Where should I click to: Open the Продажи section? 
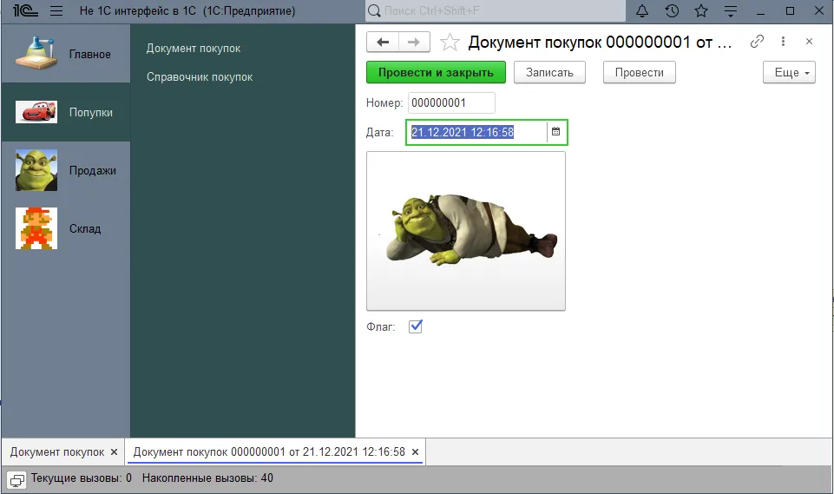coord(65,170)
